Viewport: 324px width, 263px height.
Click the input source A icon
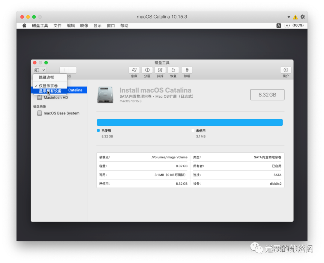[x=278, y=26]
